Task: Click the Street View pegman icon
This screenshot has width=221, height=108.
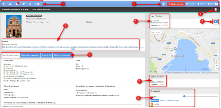Action: [216, 62]
